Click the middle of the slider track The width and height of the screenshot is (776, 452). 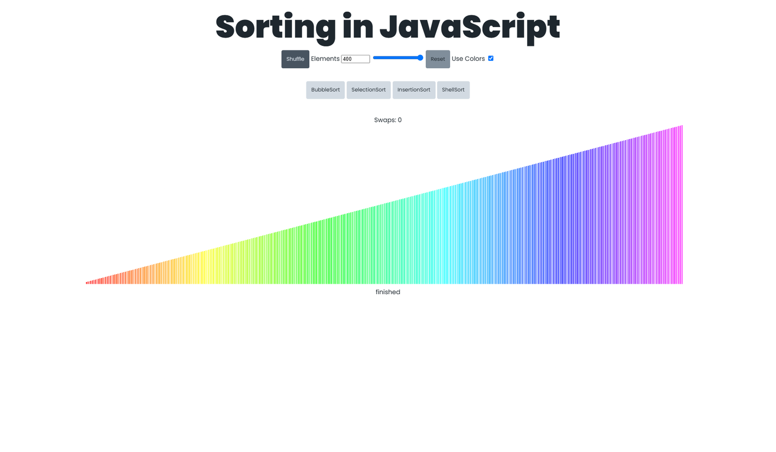(398, 58)
